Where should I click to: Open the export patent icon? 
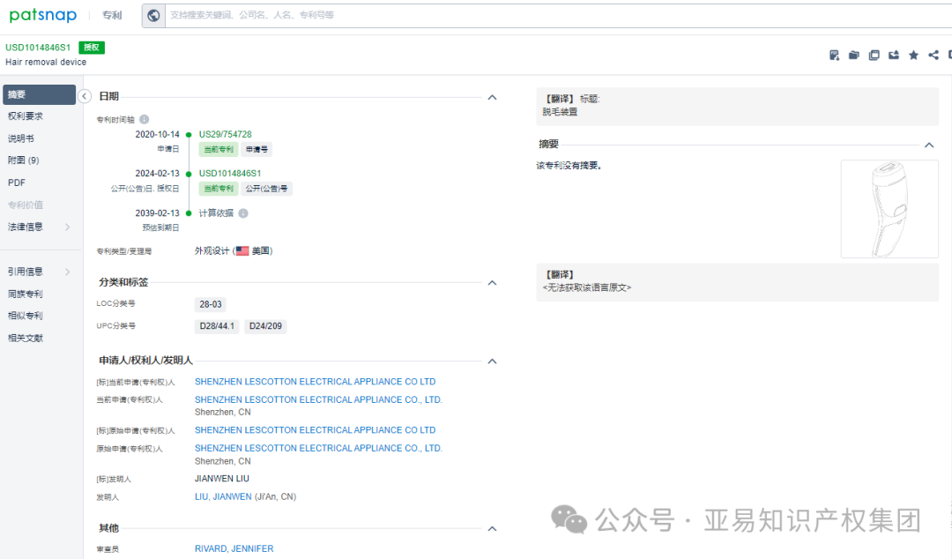pyautogui.click(x=893, y=55)
